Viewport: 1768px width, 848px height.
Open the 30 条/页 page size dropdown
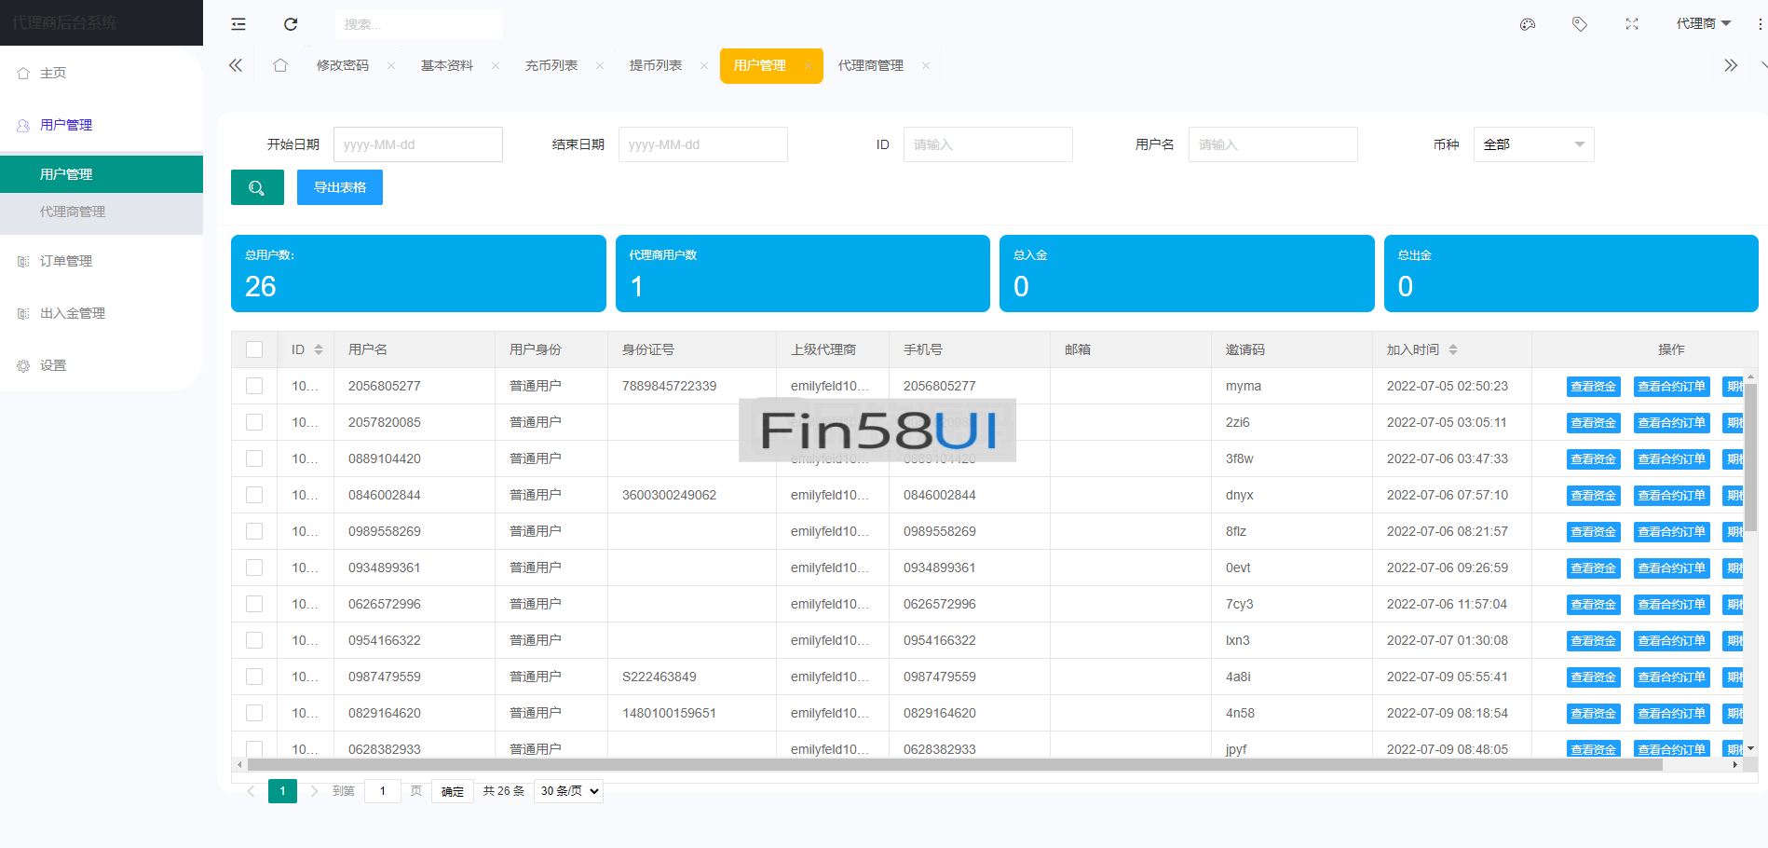coord(568,791)
